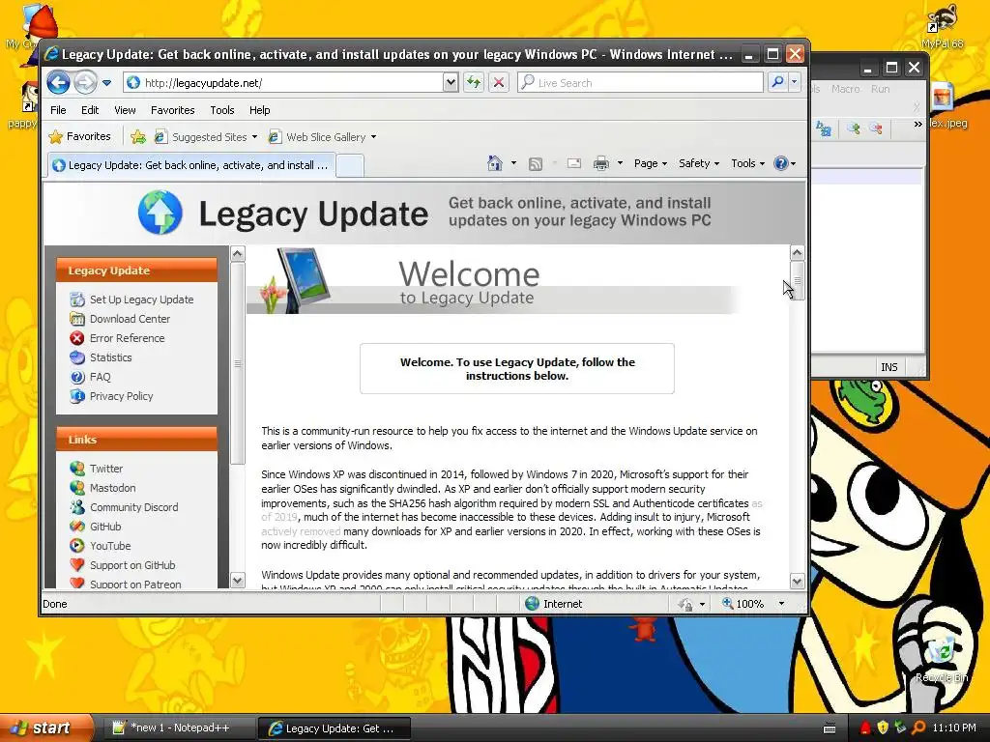Open the Favorites star button
Viewport: 990px width, 742px height.
pos(80,136)
